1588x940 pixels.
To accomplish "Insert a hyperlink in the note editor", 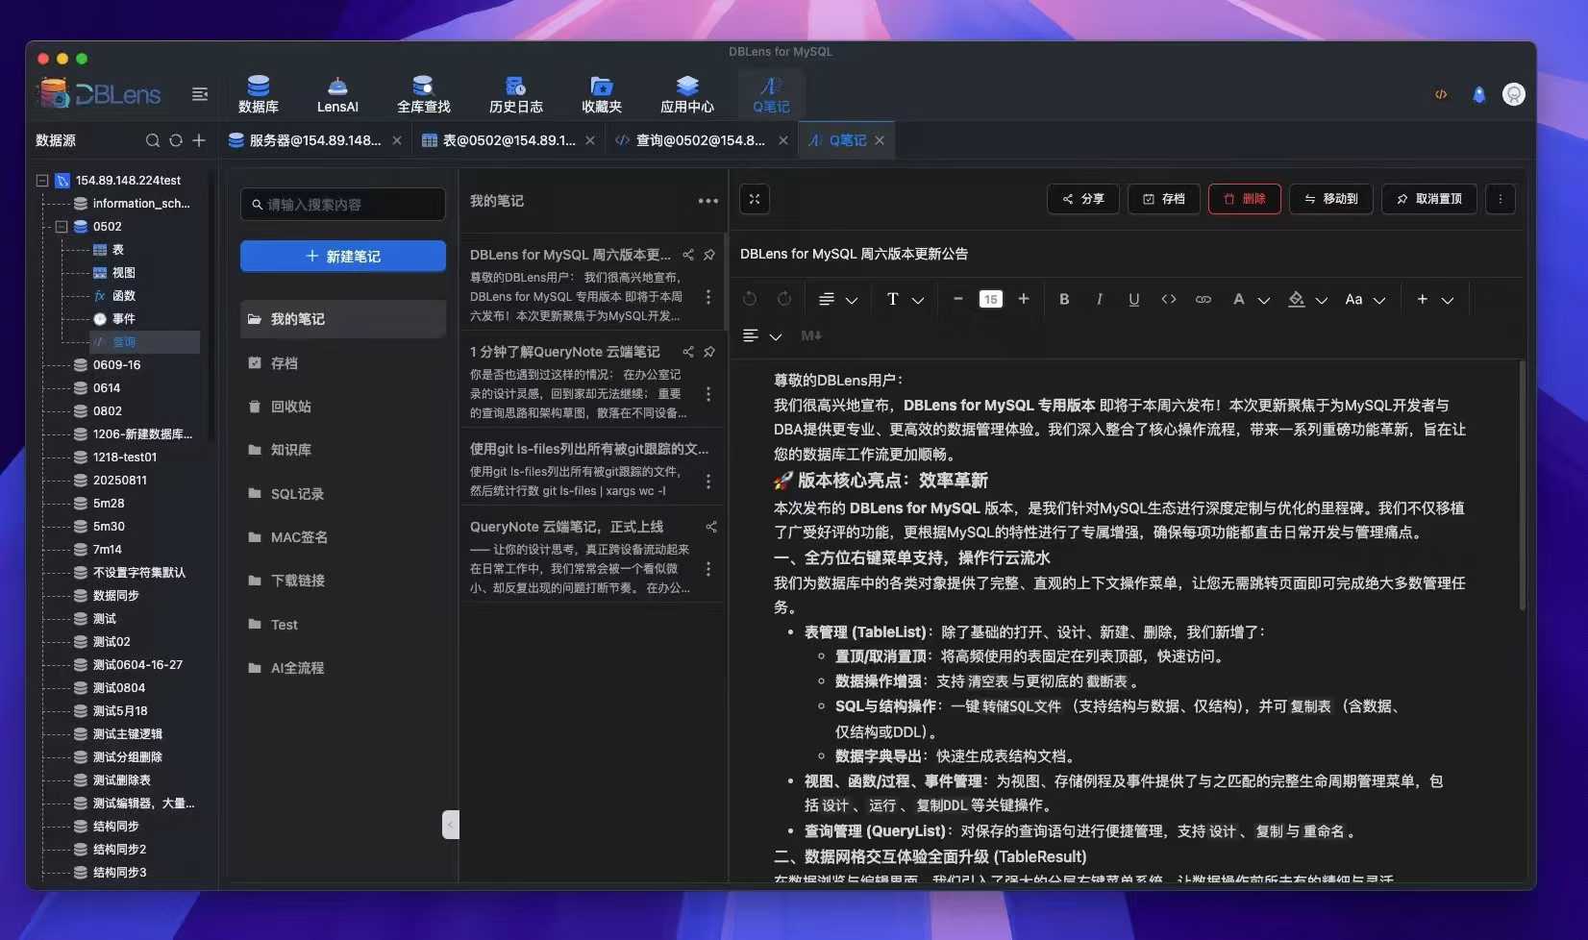I will (1203, 299).
